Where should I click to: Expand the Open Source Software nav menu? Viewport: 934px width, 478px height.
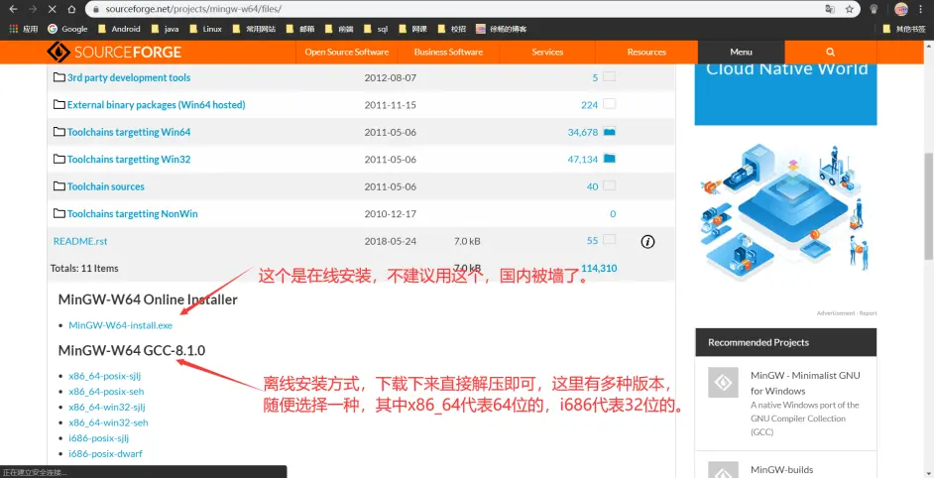tap(346, 52)
